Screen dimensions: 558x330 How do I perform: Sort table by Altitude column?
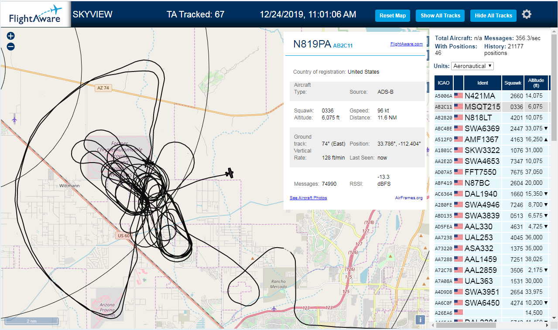536,83
